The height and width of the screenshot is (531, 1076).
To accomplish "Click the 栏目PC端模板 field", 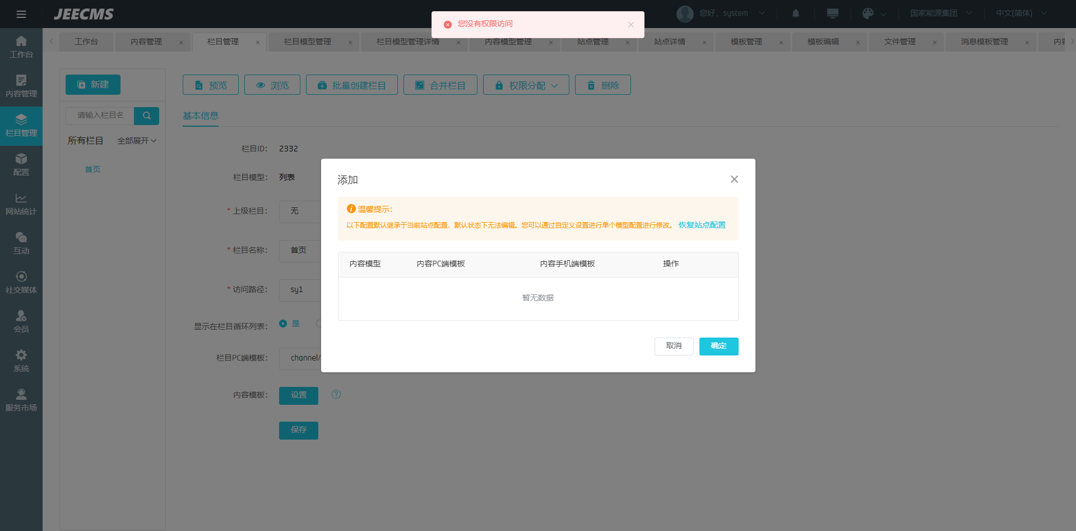I will [x=300, y=358].
